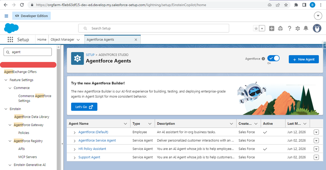Collapse the Commerce tree node

tap(10, 88)
